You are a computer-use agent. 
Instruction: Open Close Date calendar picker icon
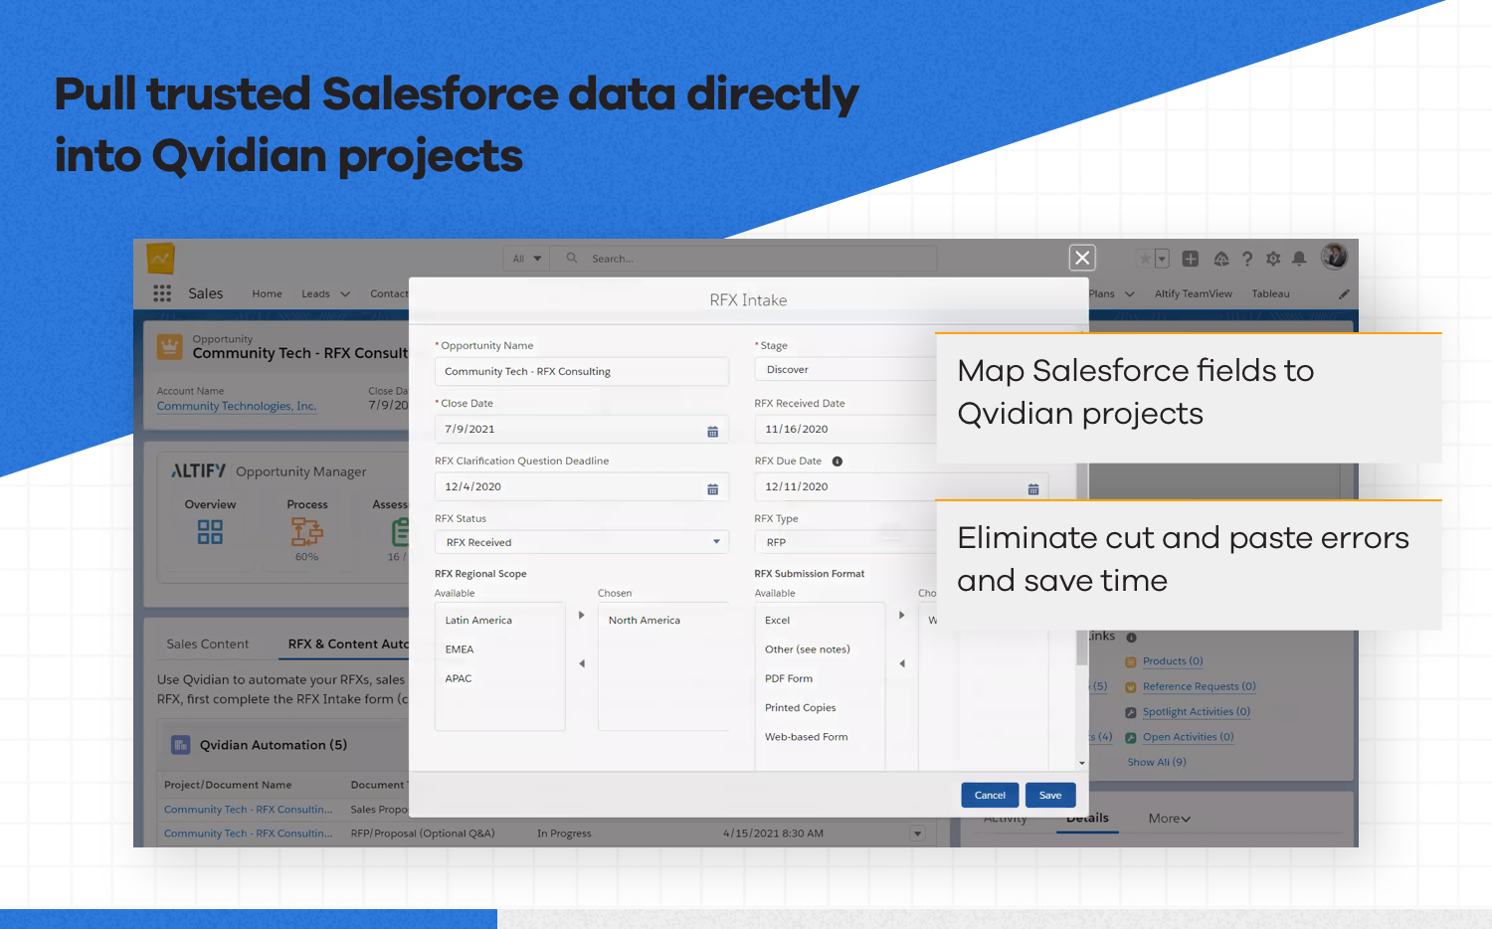tap(712, 431)
